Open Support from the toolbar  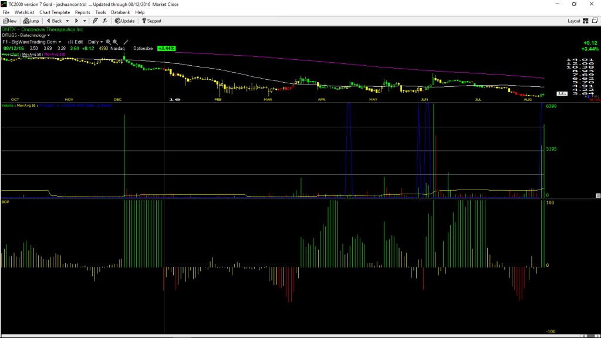coord(151,21)
